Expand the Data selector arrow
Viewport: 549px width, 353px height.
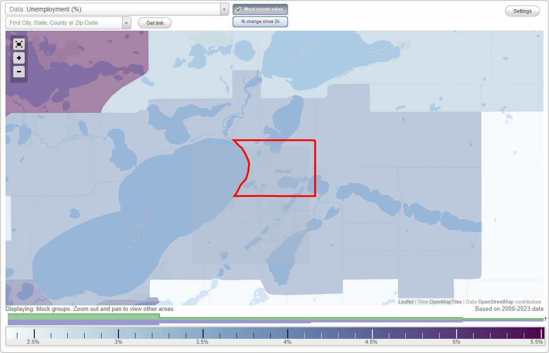[x=224, y=9]
